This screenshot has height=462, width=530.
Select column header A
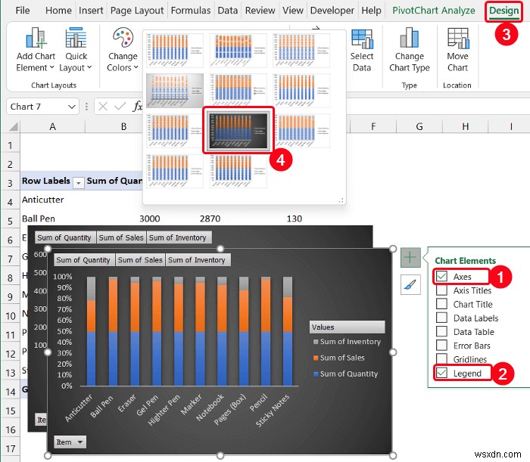tap(52, 126)
